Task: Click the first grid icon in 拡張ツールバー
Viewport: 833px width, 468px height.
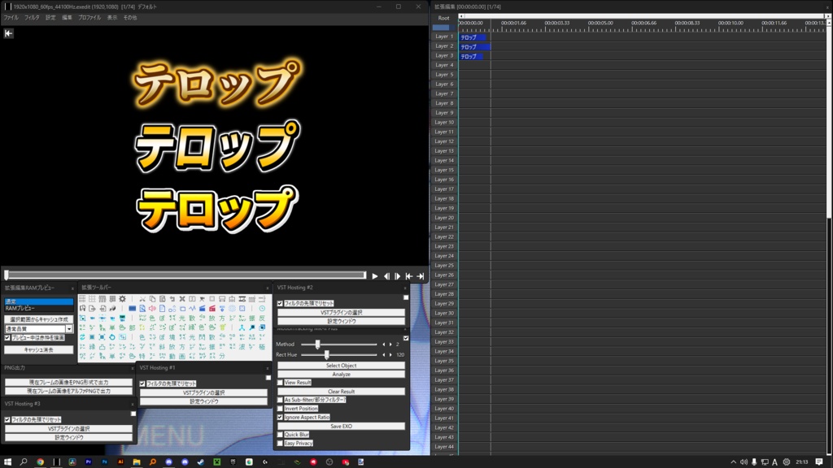Action: point(82,299)
